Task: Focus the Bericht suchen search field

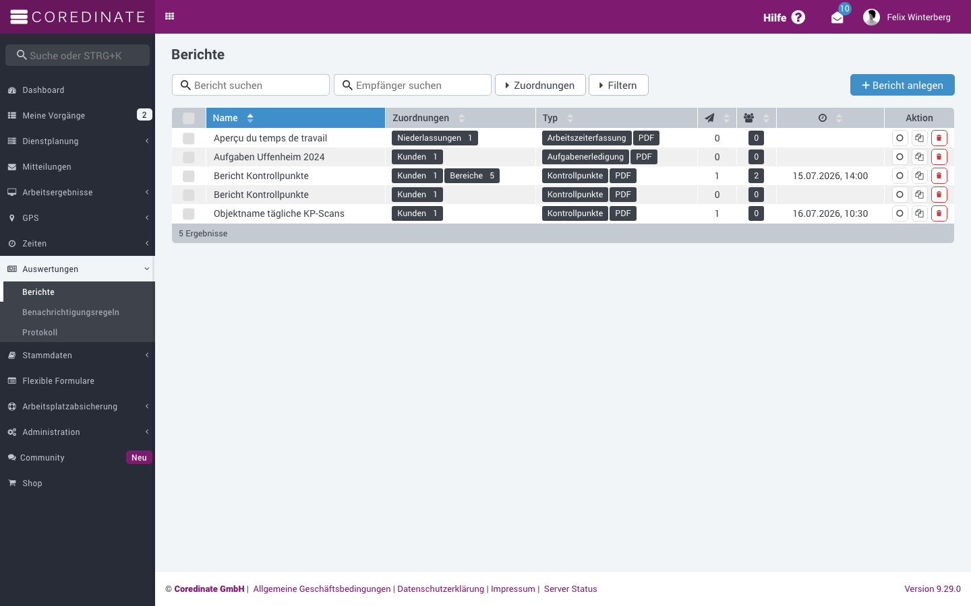Action: coord(251,85)
